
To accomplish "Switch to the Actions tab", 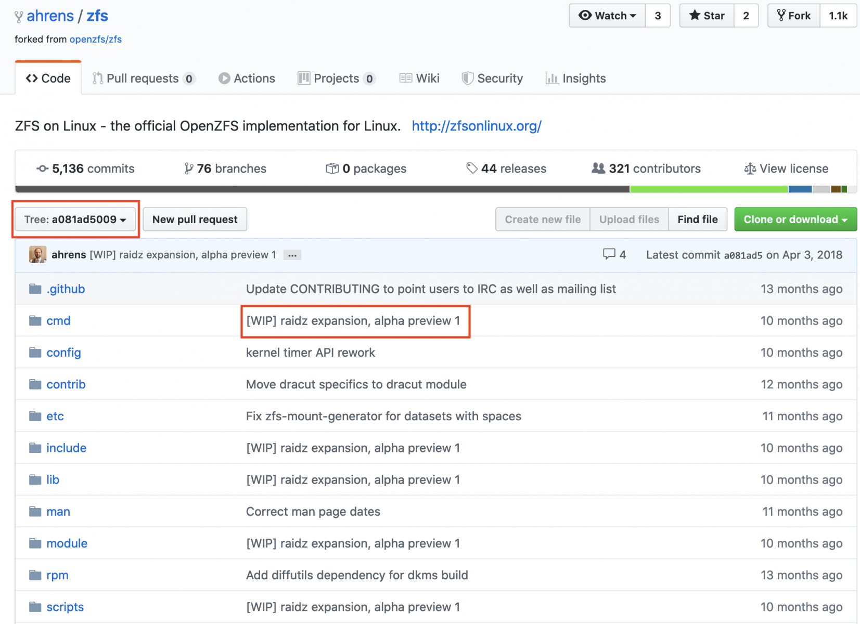I will [247, 78].
